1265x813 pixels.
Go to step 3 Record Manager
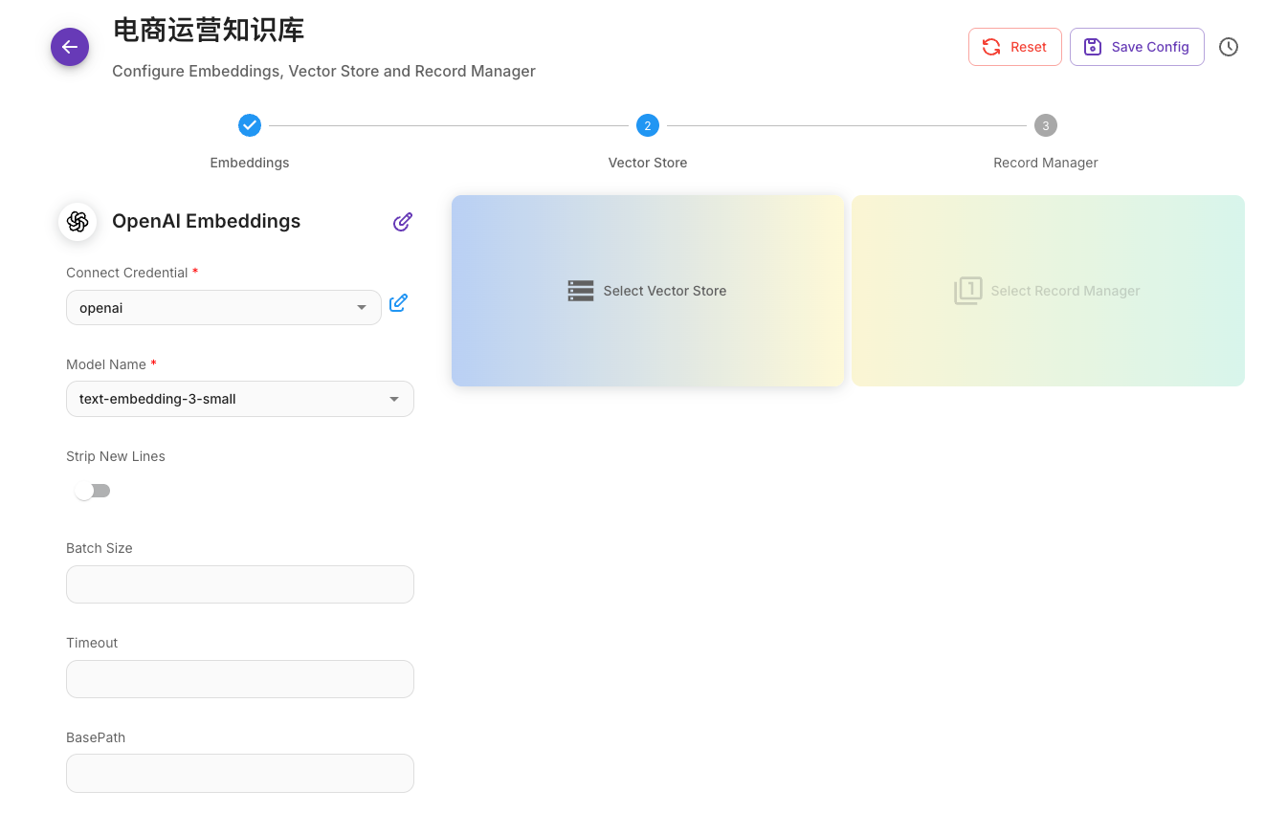pos(1045,125)
